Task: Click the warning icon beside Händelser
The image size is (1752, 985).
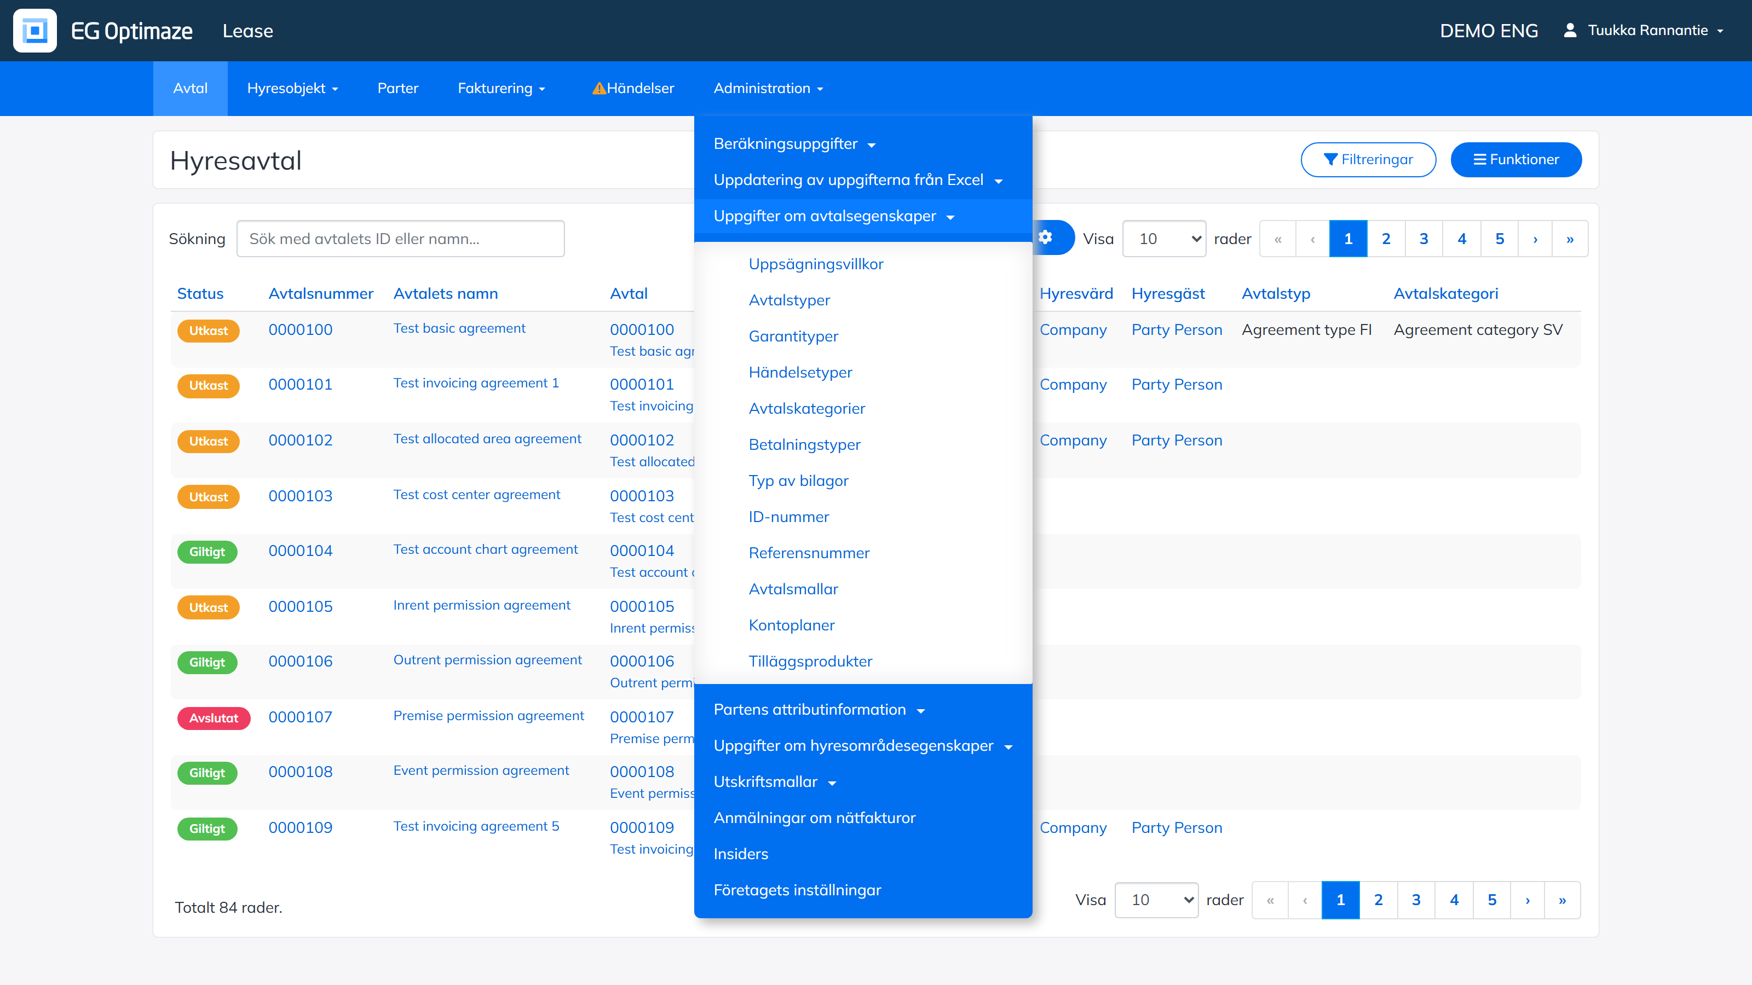Action: pos(598,88)
